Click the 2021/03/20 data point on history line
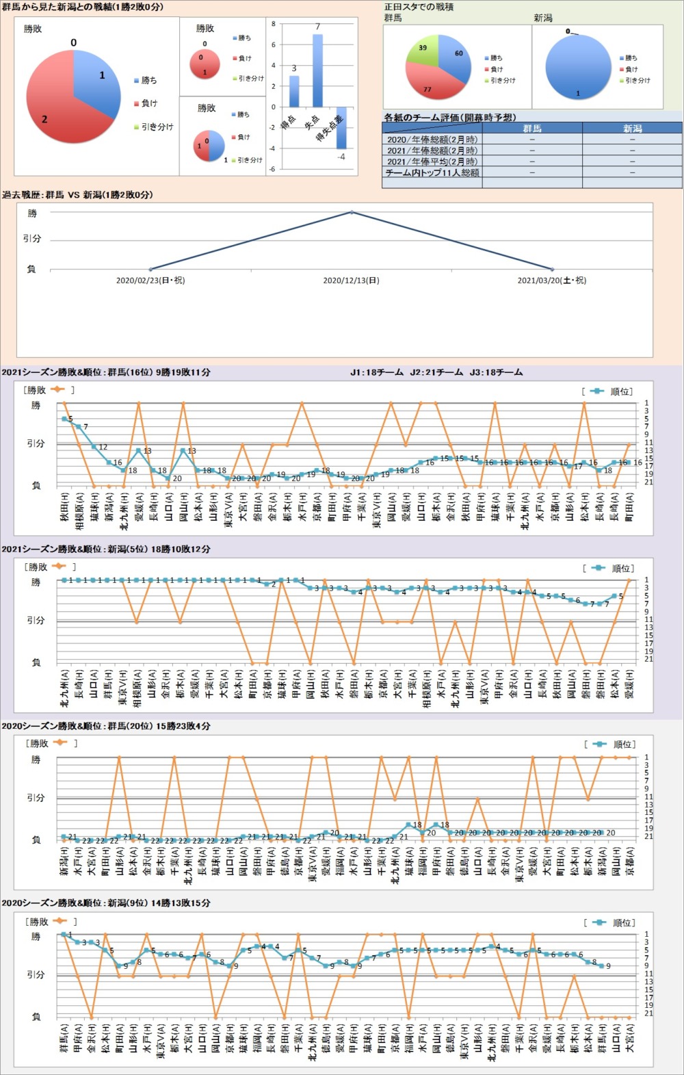Screen dimensions: 684x1075 click(552, 269)
